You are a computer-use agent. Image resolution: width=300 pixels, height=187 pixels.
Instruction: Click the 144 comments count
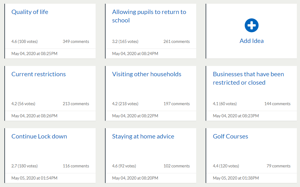(277, 104)
